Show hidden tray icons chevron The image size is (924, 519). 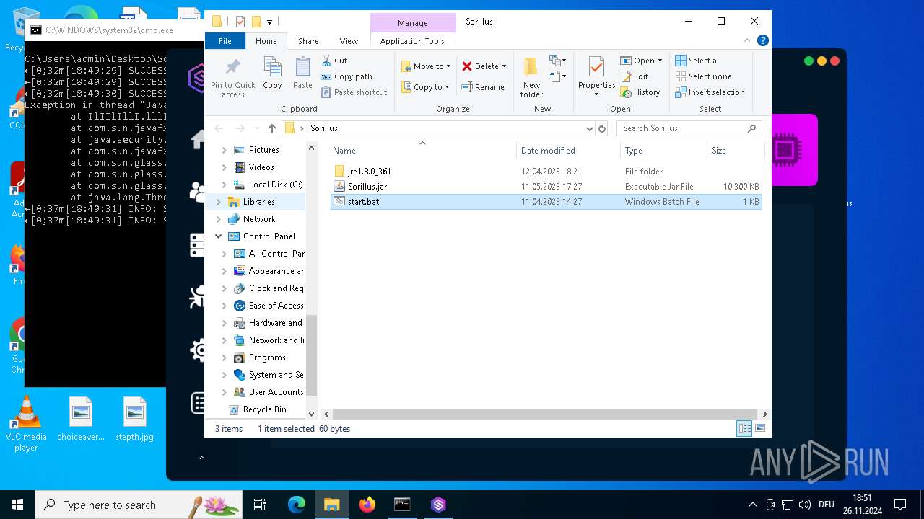(753, 505)
